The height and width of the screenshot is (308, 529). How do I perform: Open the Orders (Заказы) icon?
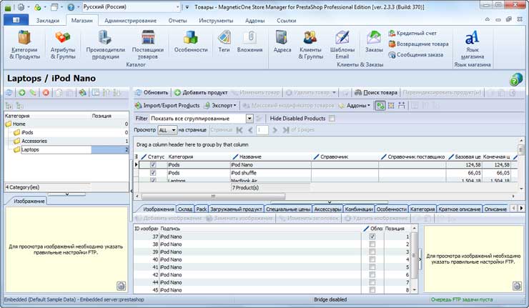pos(374,41)
